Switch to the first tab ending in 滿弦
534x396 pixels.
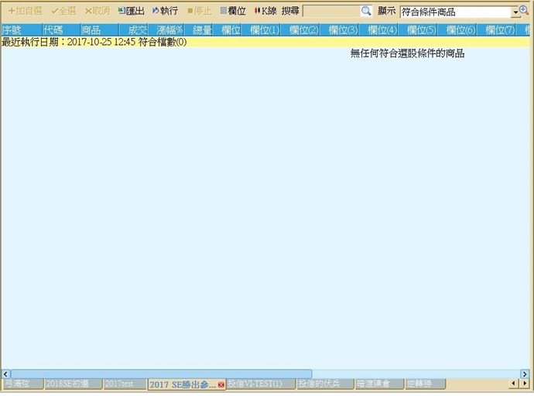(22, 384)
